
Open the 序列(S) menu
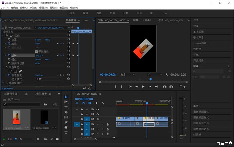33,7
